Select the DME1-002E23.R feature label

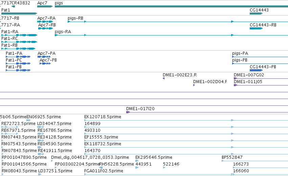180,75
